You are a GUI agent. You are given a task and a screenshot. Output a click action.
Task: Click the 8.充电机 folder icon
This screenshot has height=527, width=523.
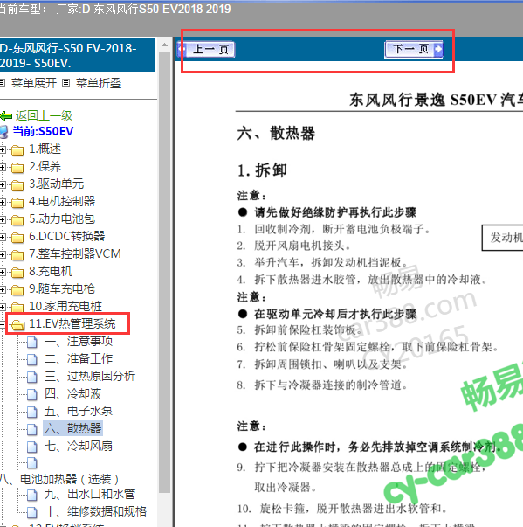(x=17, y=273)
